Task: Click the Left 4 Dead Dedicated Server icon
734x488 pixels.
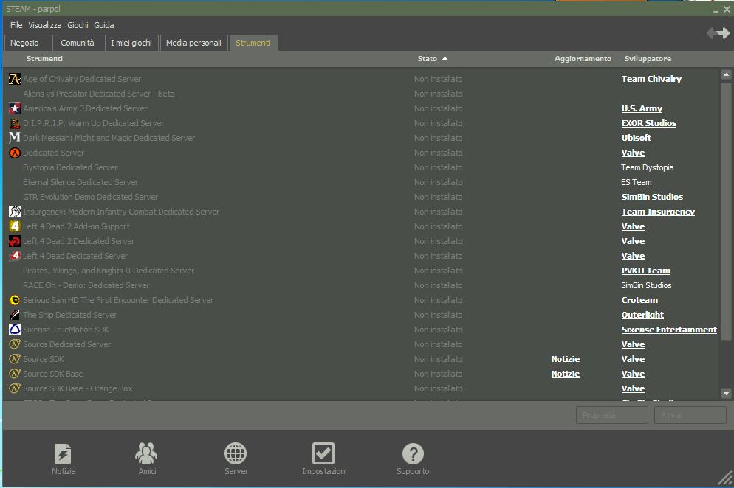Action: click(15, 256)
